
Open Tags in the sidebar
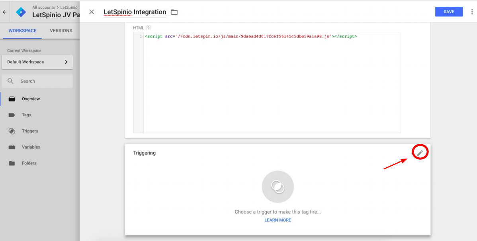coord(26,115)
